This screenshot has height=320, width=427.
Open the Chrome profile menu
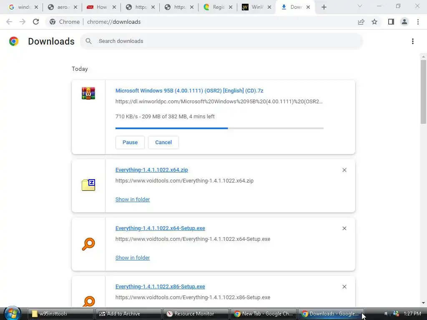[x=404, y=22]
